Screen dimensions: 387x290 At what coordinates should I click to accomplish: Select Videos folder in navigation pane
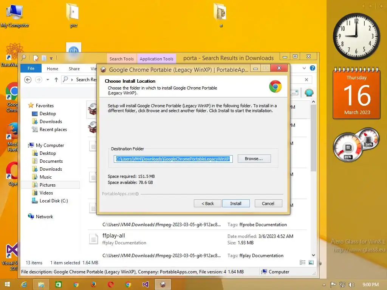46,193
